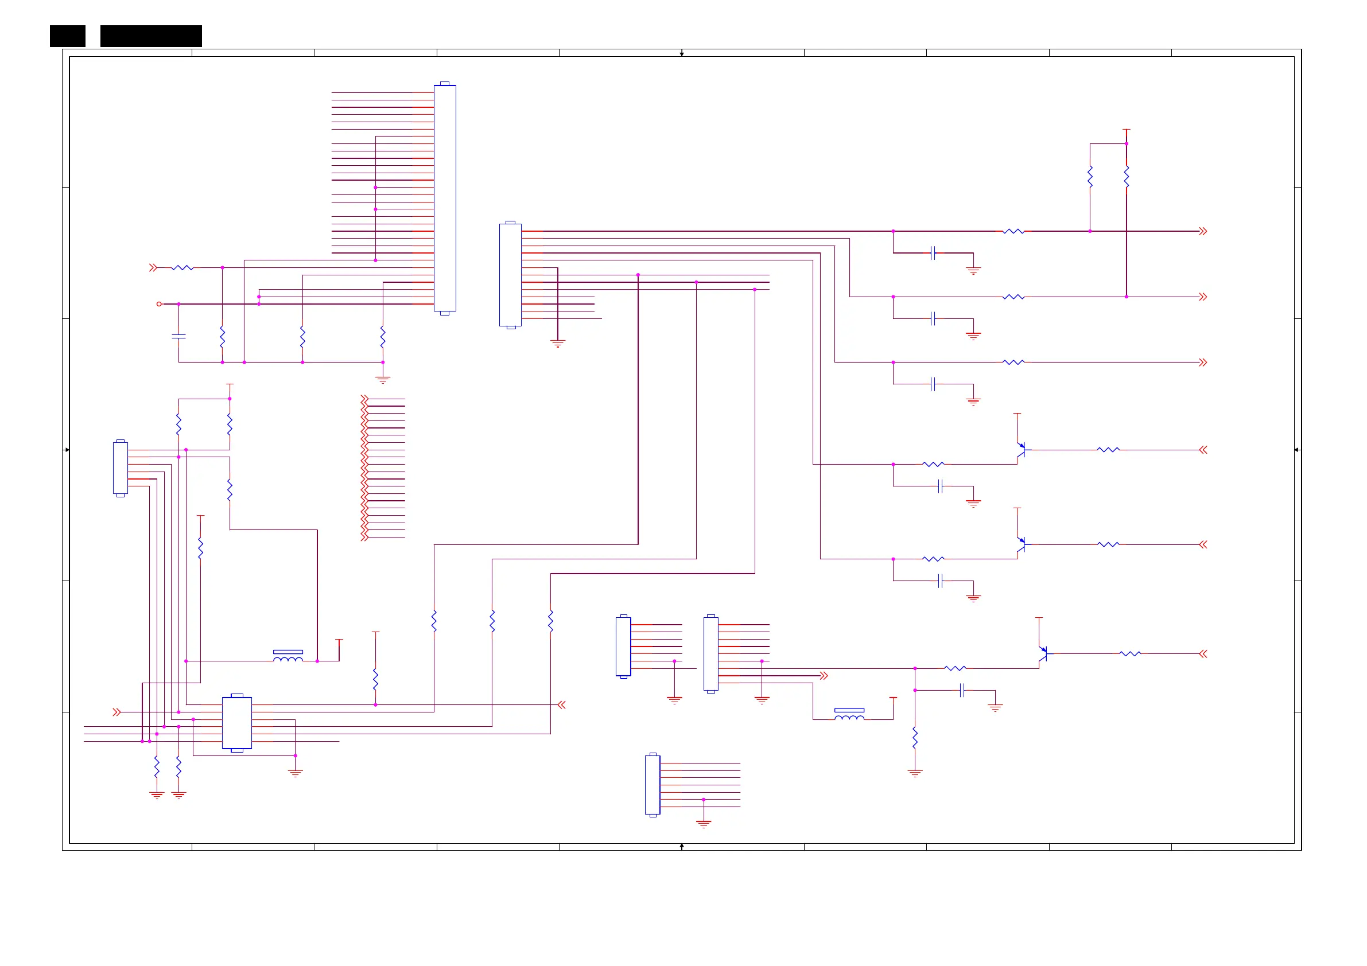Select the topmost transistor symbol

point(1020,450)
